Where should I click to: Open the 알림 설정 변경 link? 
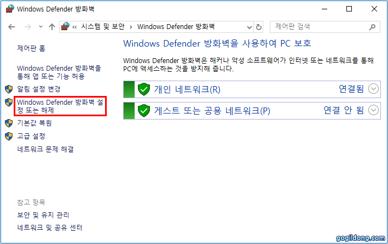tap(39, 89)
